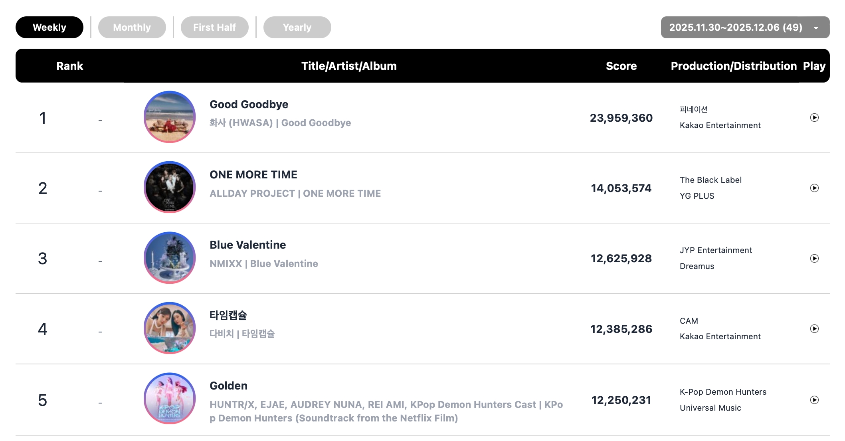Screen dimensions: 845x441
Task: Click the Score column header
Action: click(621, 66)
